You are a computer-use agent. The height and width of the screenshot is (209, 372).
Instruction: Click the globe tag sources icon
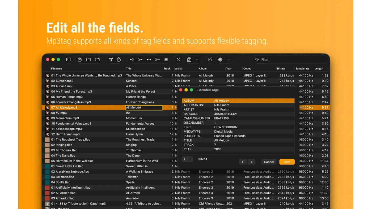tap(220, 59)
